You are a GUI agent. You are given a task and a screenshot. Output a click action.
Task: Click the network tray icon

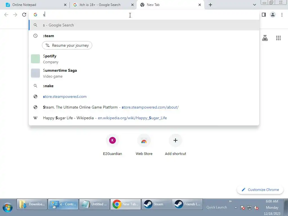[x=249, y=208]
